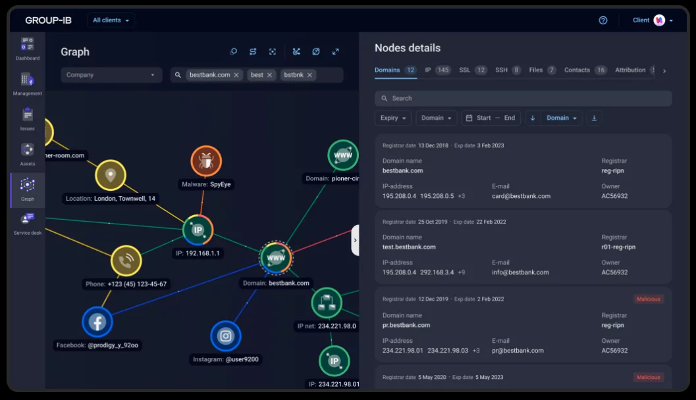Go to Issues in the sidebar
Screen dimensions: 696x400
(x=28, y=119)
